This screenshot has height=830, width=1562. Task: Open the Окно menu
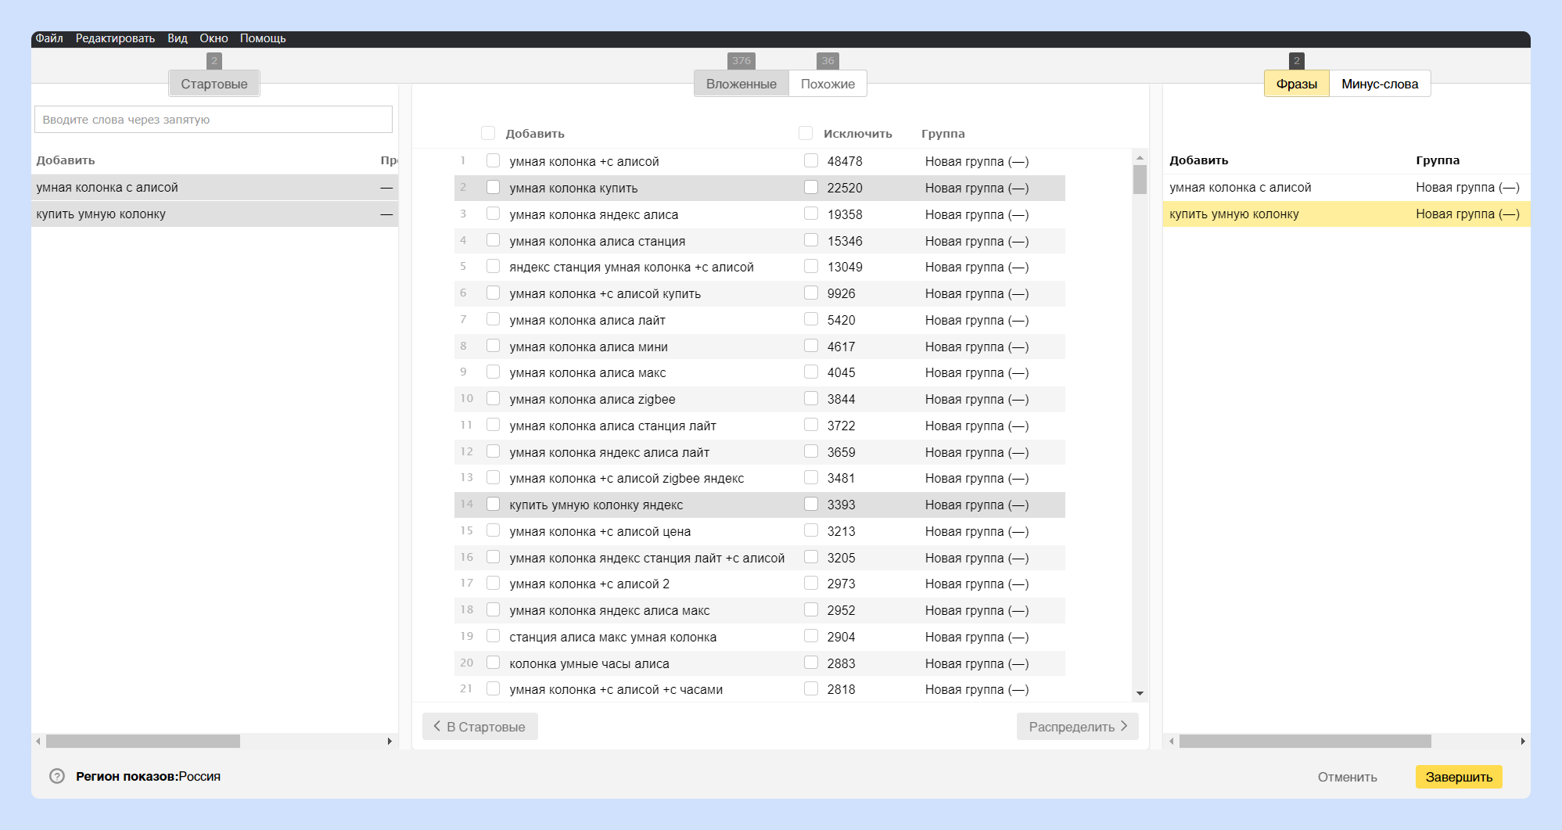click(214, 38)
